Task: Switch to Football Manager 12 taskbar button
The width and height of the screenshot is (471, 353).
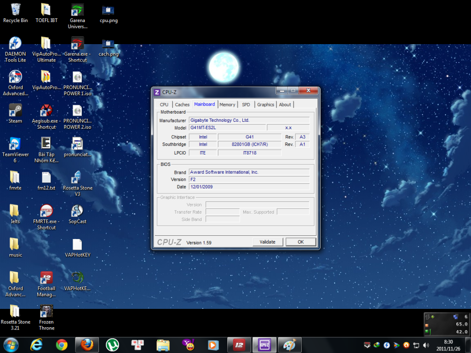Action: click(239, 345)
